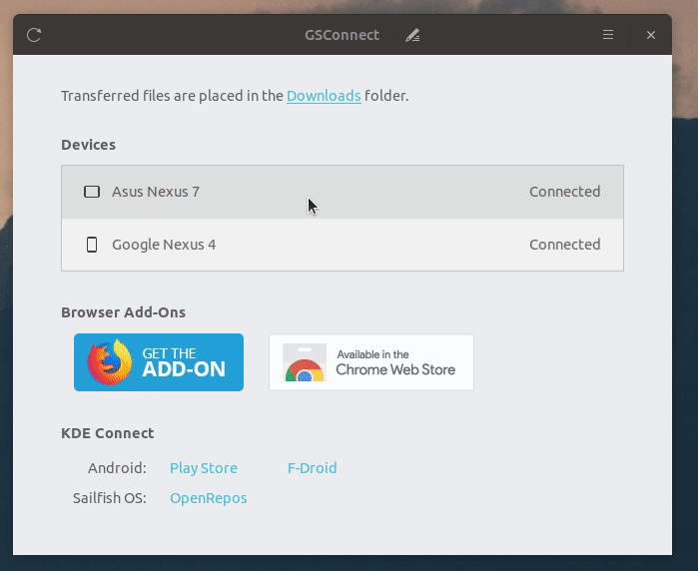Open the Chrome Web Store extension button
Image resolution: width=698 pixels, height=571 pixels.
(x=371, y=362)
